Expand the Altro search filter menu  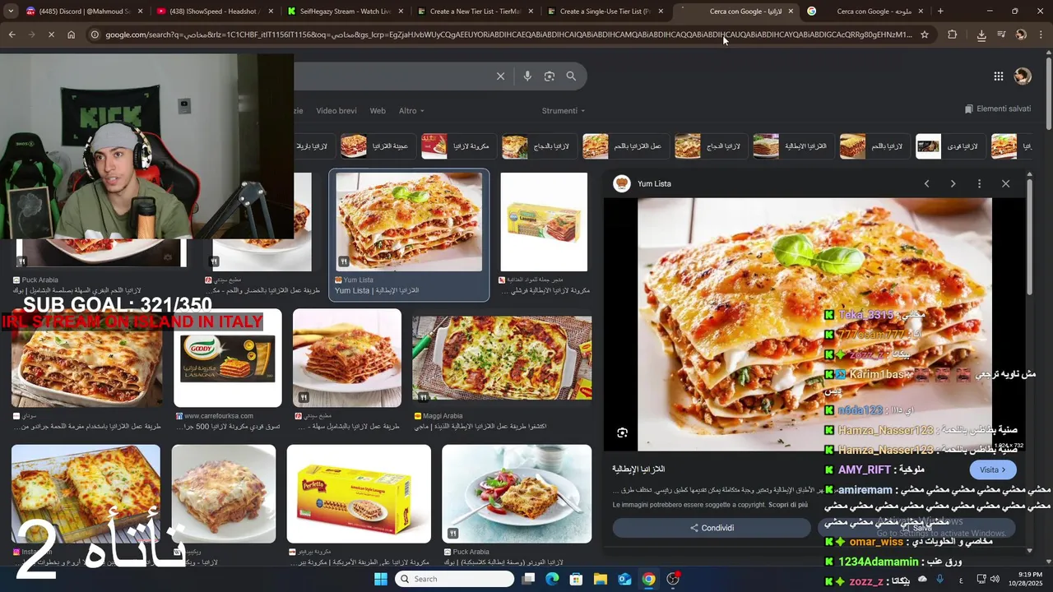pyautogui.click(x=411, y=111)
